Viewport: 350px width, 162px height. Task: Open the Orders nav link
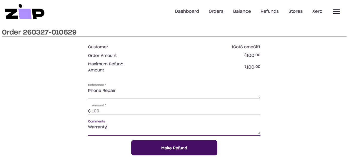(x=216, y=11)
